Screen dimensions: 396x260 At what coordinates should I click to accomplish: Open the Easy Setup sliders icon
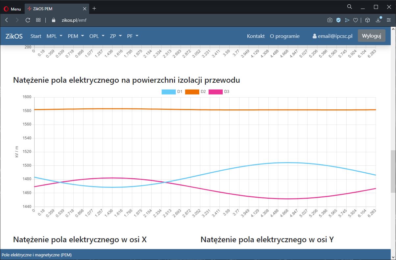[x=389, y=20]
